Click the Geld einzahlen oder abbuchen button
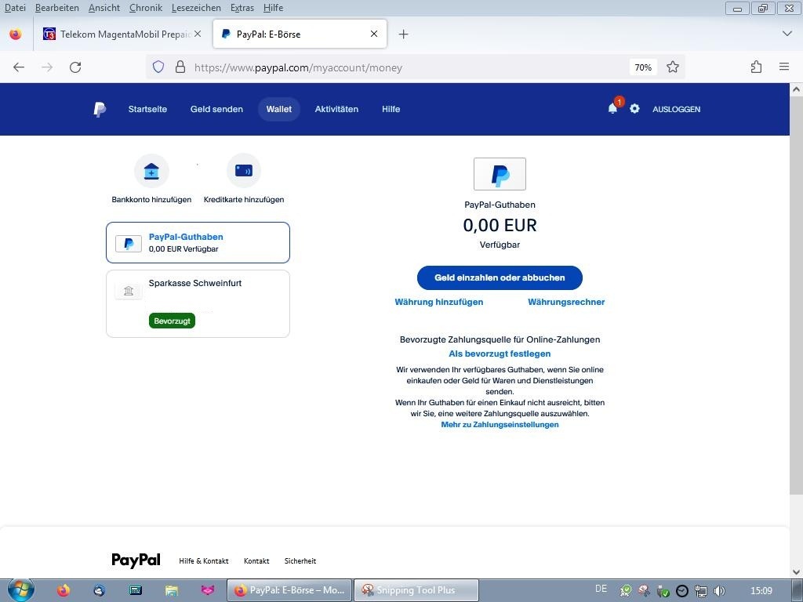Image resolution: width=803 pixels, height=602 pixels. [x=500, y=278]
